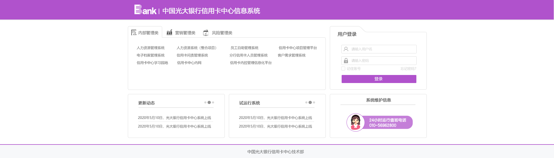Click the 营销管理类 chart icon
This screenshot has width=554, height=158.
click(x=169, y=32)
